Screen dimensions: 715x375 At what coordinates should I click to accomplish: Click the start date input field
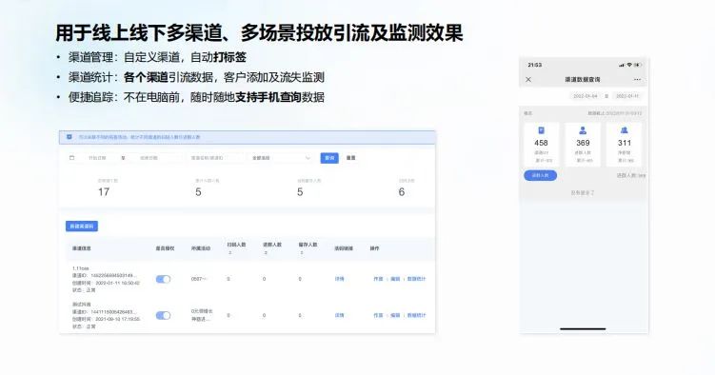coord(98,158)
